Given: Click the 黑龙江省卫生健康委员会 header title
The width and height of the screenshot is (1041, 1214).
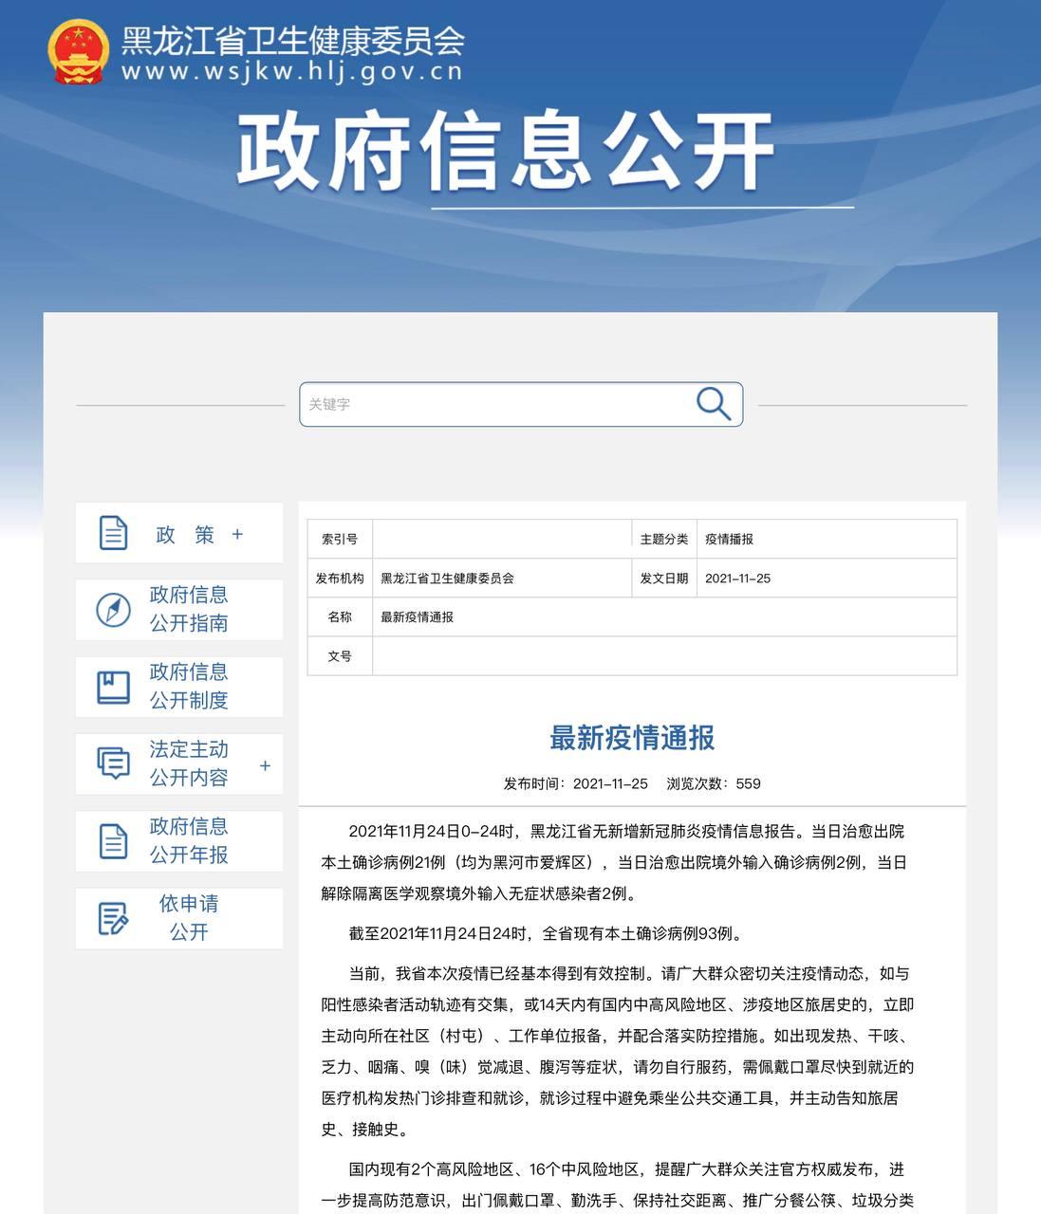Looking at the screenshot, I should pos(292,40).
